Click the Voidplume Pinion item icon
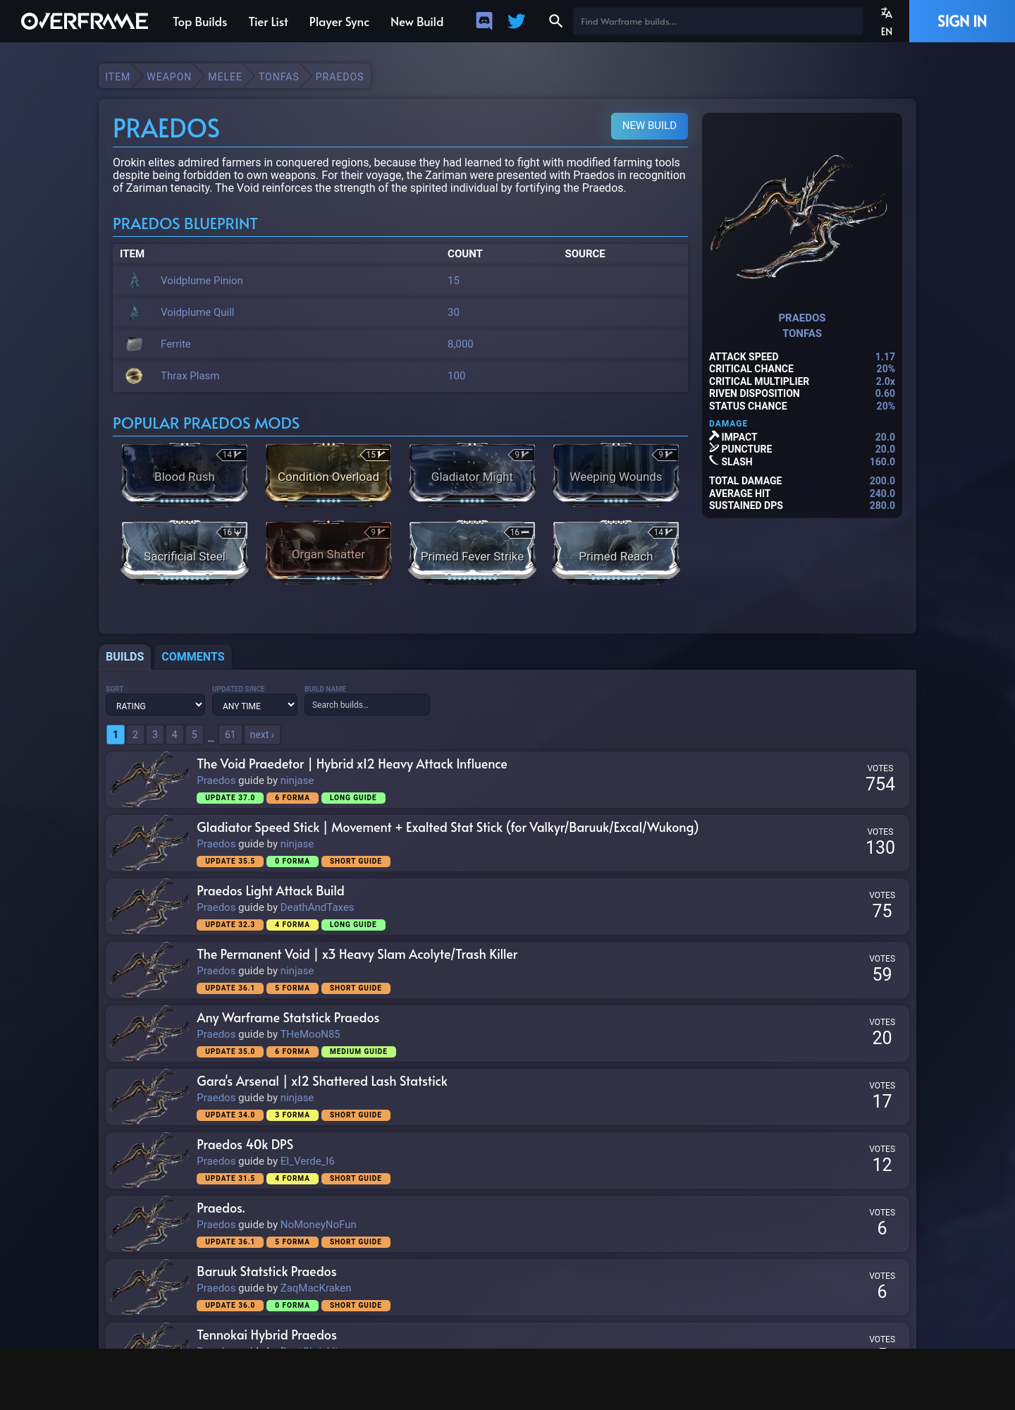 (x=134, y=281)
